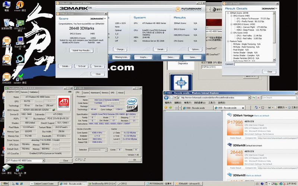Switch to CPU-Z Cache tab
This screenshot has height=186, width=298.
[86, 93]
